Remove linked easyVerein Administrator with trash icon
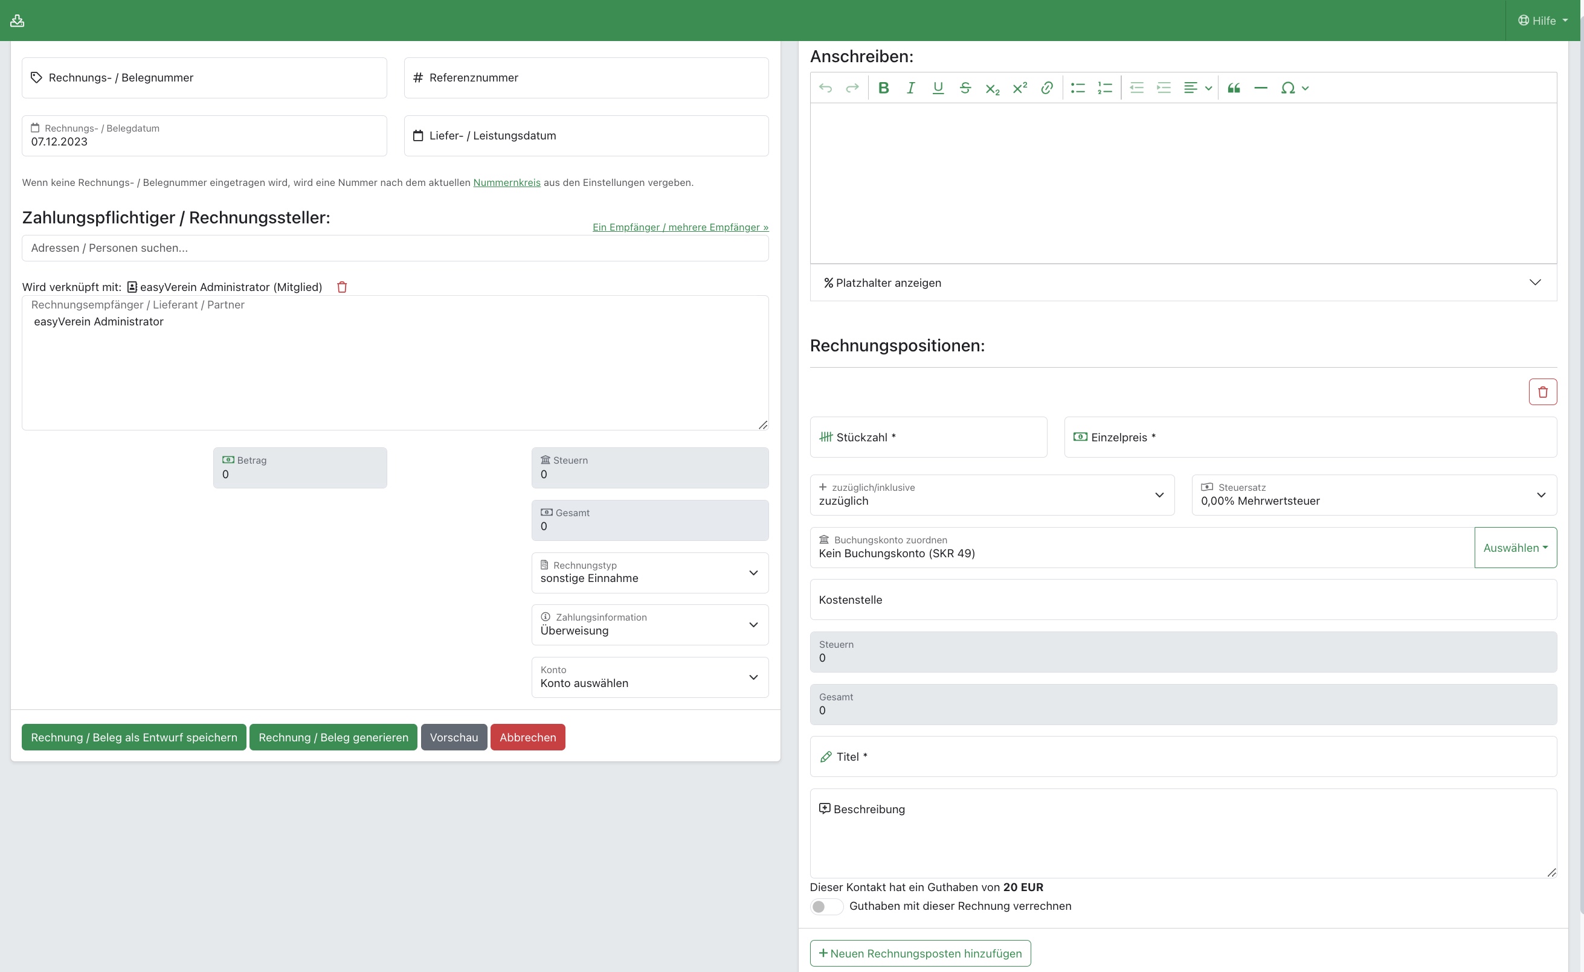The image size is (1584, 972). (342, 287)
